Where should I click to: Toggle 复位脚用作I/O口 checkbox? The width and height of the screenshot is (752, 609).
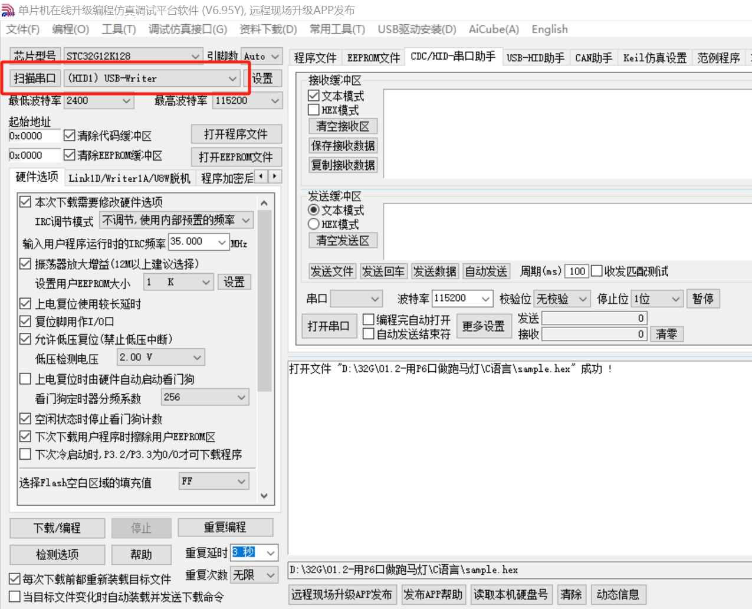25,322
